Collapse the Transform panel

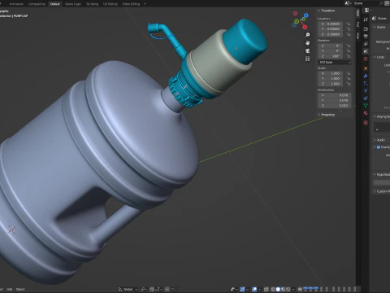(327, 11)
